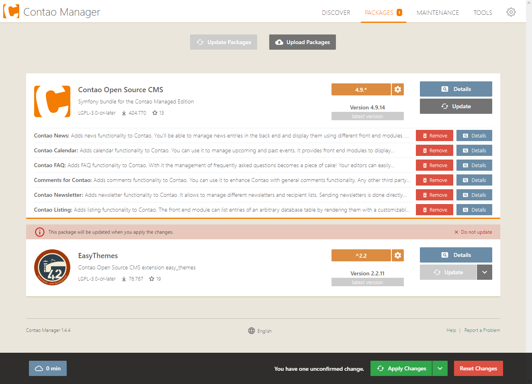Click the Version 4.9.14 label

367,107
